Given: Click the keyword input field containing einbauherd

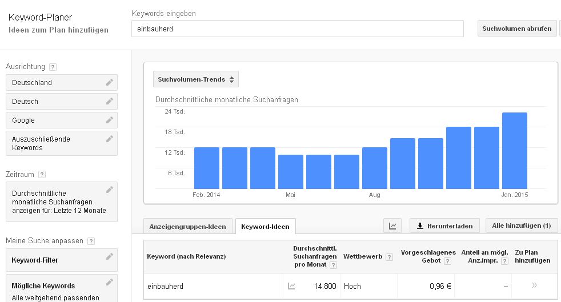Looking at the screenshot, I should pyautogui.click(x=297, y=29).
